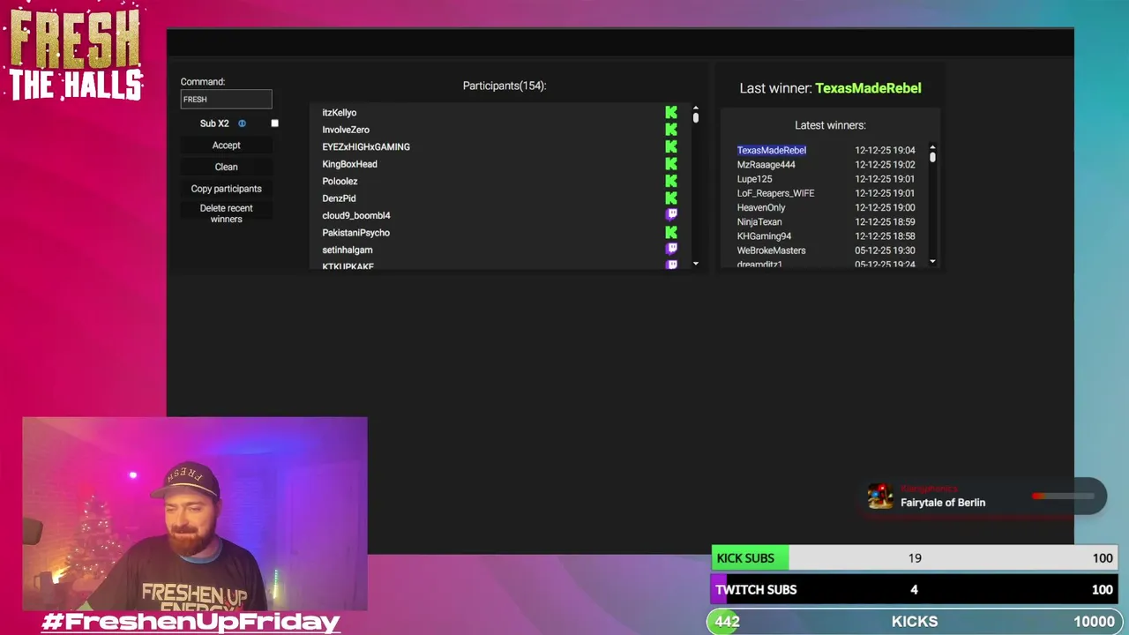This screenshot has height=635, width=1129.
Task: Click Copy participants
Action: tap(226, 189)
